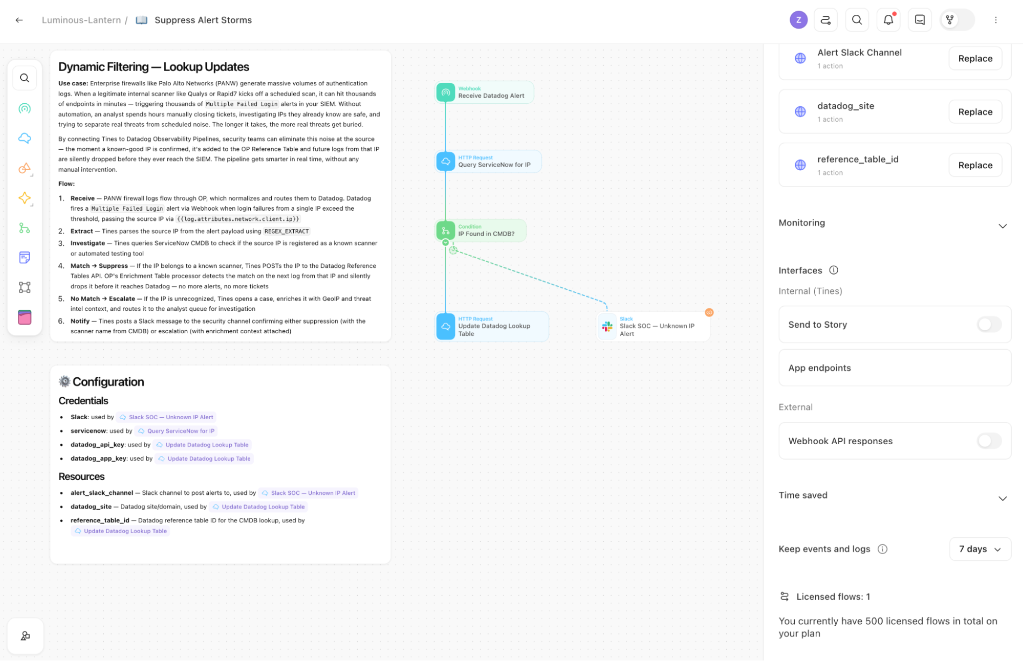
Task: Click Slack SOC link under alert_slack_channel resource
Action: (308, 493)
